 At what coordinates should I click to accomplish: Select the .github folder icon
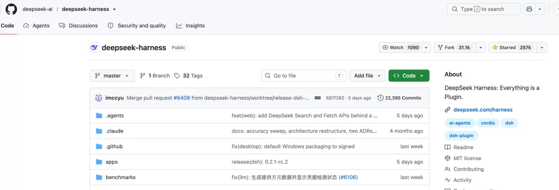pos(99,146)
